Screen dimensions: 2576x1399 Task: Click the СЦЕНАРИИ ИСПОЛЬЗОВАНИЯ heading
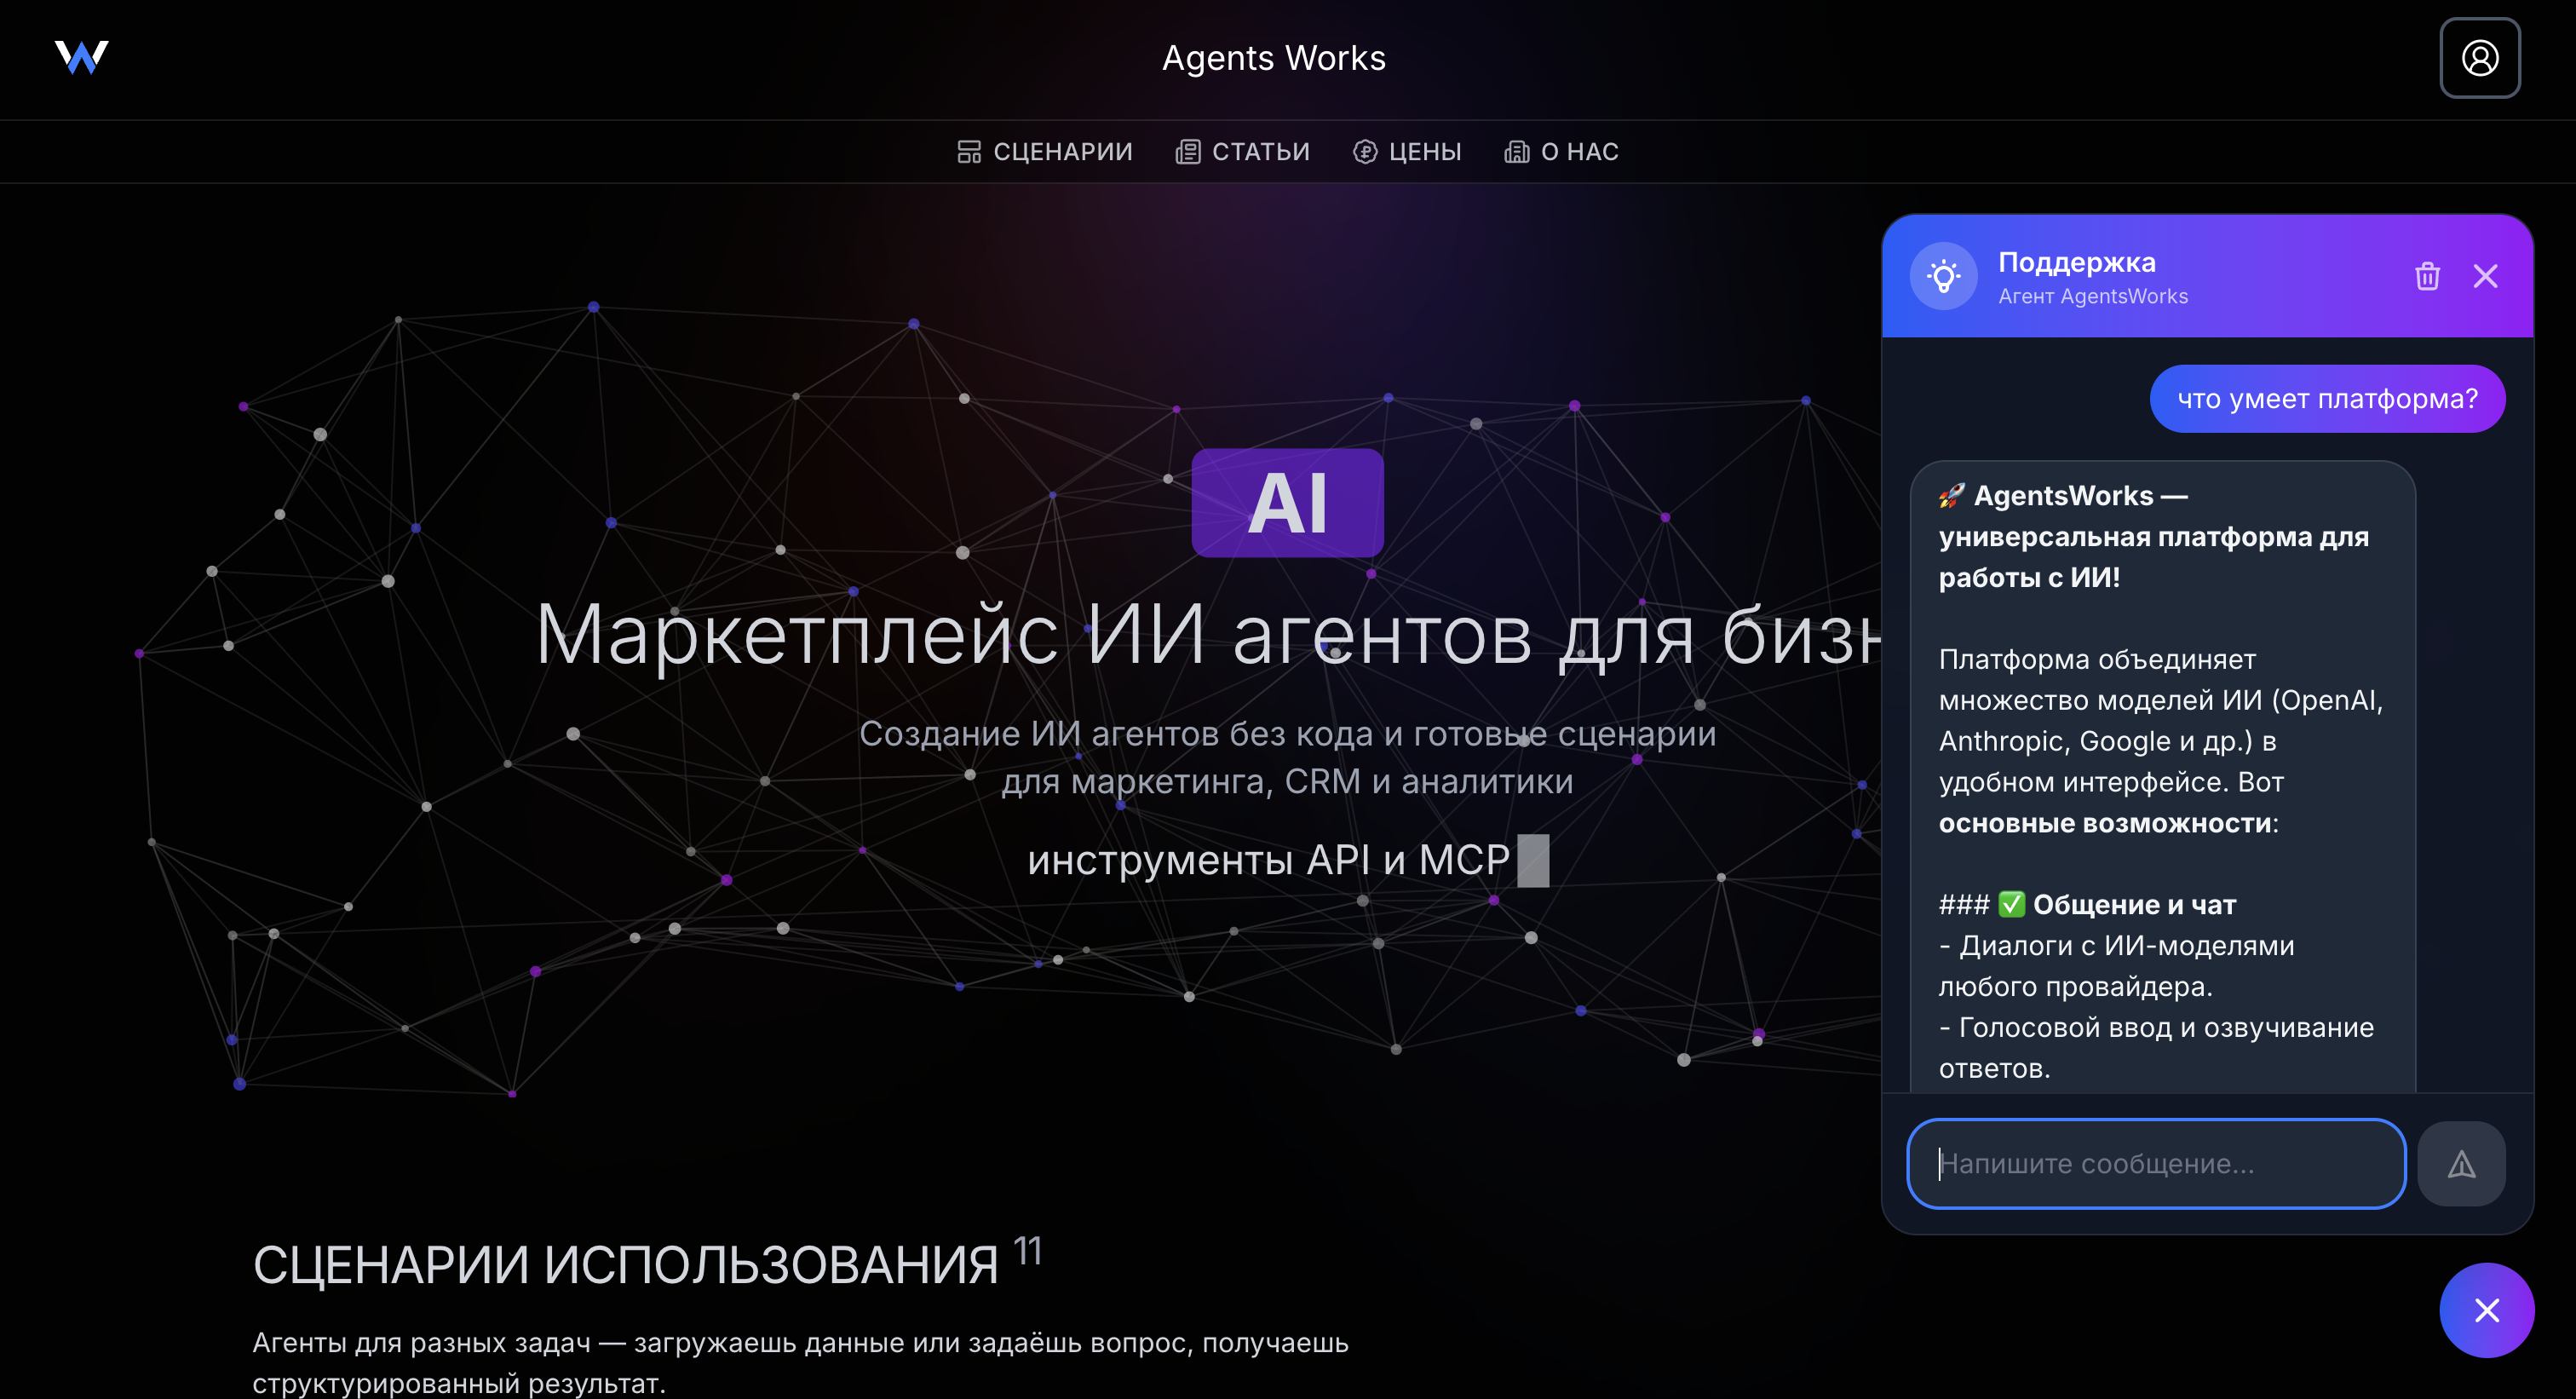(x=625, y=1266)
